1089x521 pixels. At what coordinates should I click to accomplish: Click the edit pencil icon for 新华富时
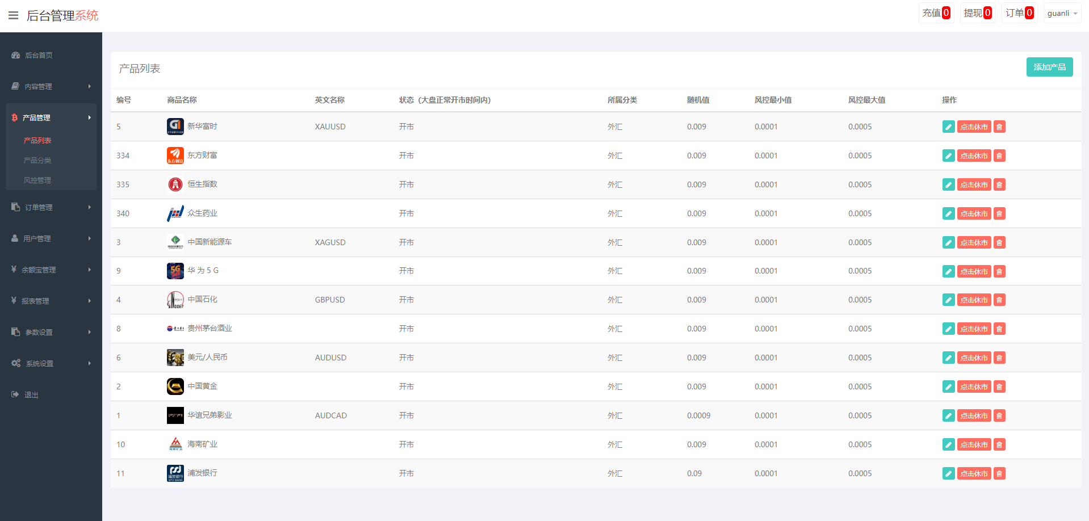tap(948, 127)
